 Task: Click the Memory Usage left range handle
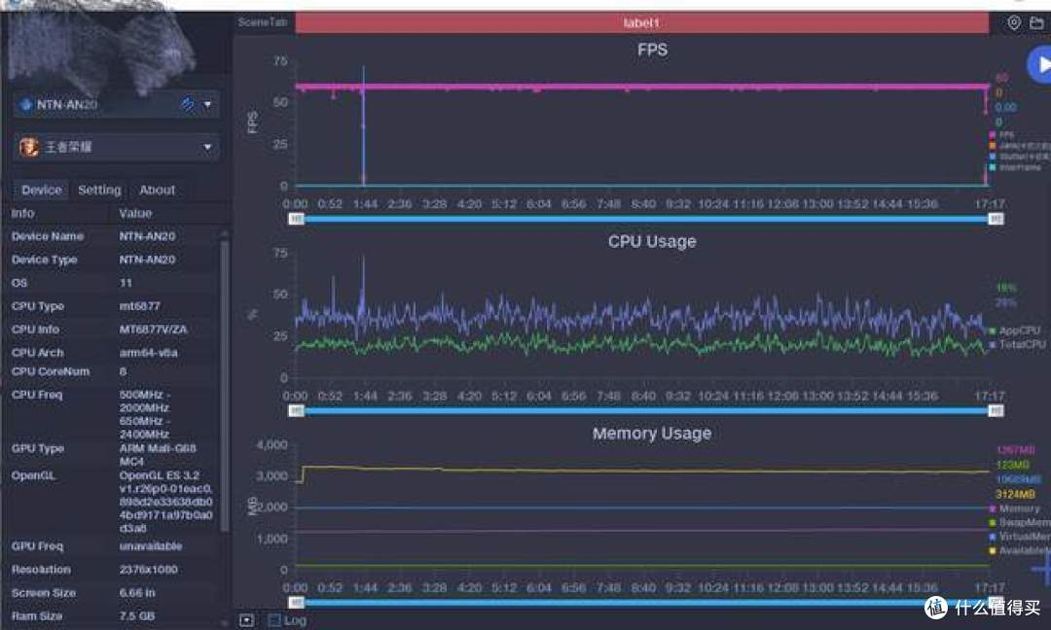coord(296,603)
